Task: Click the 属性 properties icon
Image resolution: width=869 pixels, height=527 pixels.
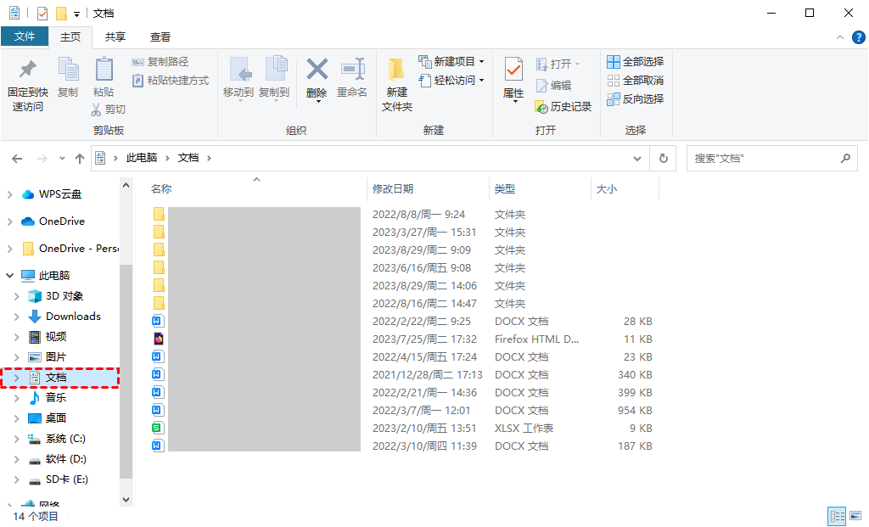Action: [513, 70]
